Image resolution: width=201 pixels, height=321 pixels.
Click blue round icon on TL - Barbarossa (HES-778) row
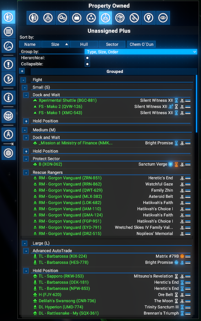(x=176, y=262)
